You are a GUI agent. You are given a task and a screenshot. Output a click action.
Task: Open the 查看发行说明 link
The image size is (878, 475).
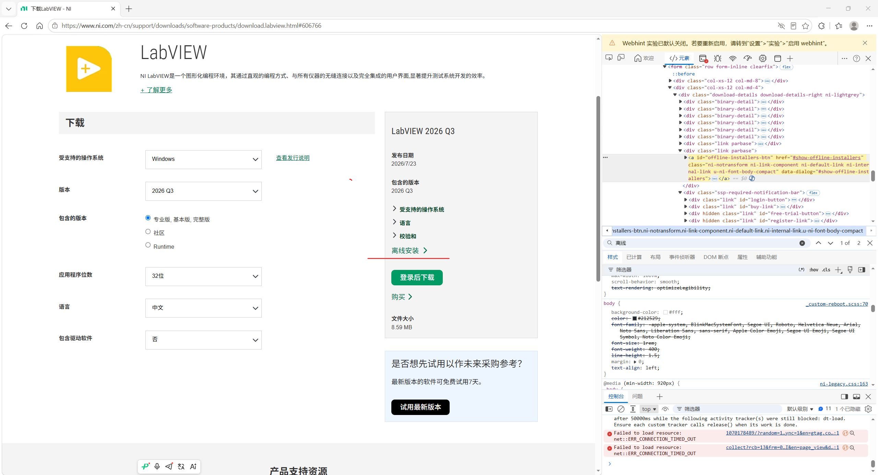point(293,158)
